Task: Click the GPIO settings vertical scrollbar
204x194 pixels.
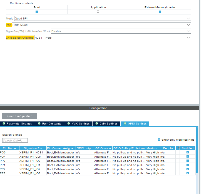Action: (197, 150)
